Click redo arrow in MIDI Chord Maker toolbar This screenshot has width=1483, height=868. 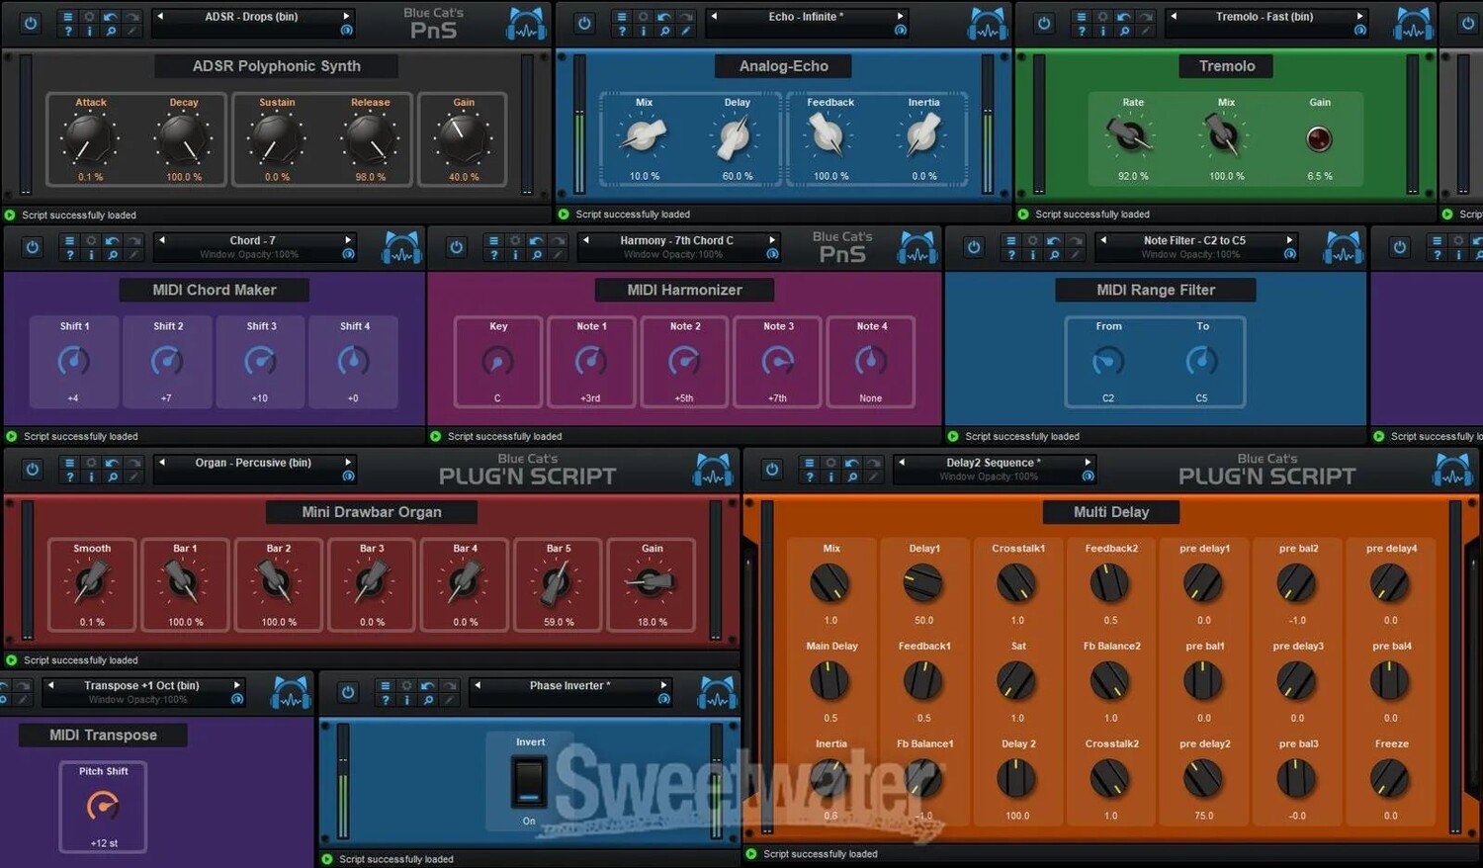coord(133,240)
